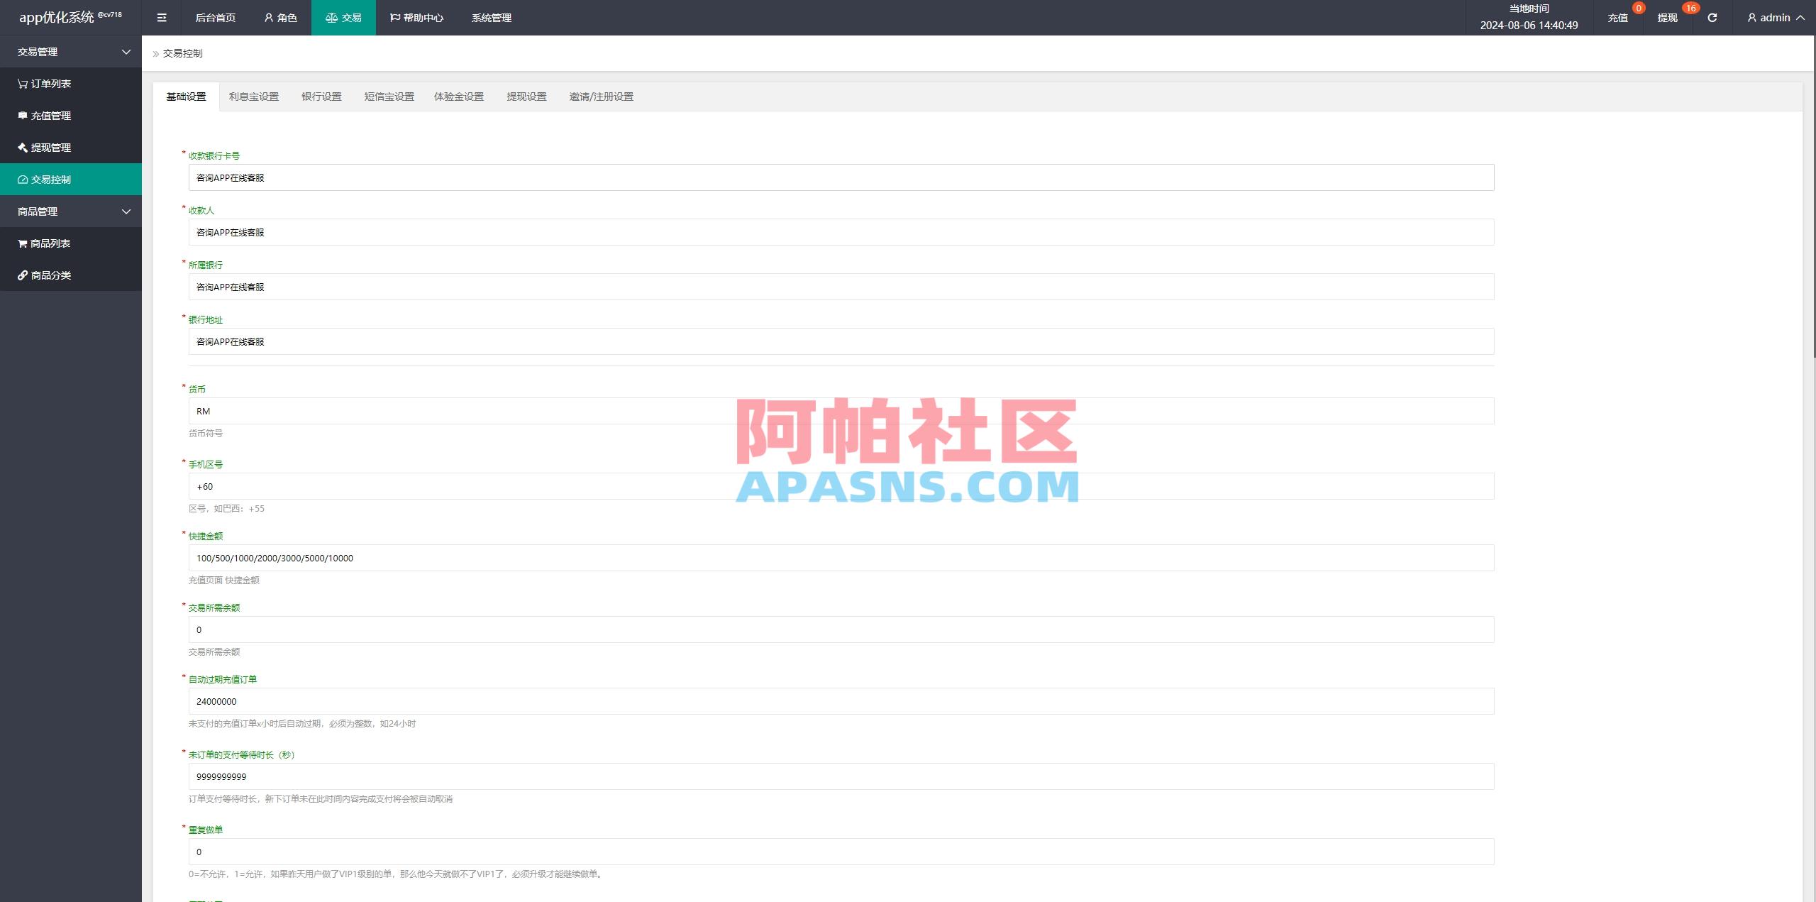The height and width of the screenshot is (902, 1816).
Task: Open 商品列表 using the cart icon
Action: [21, 243]
